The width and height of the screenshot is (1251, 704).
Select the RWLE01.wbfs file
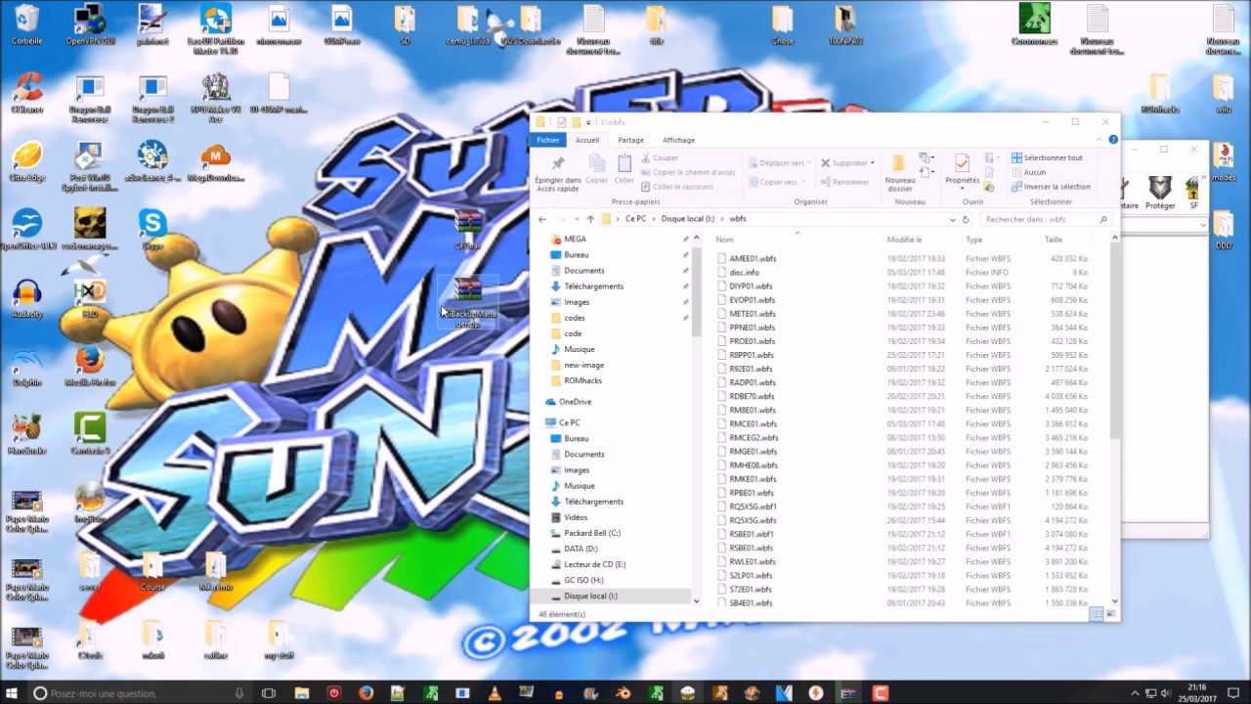coord(753,561)
